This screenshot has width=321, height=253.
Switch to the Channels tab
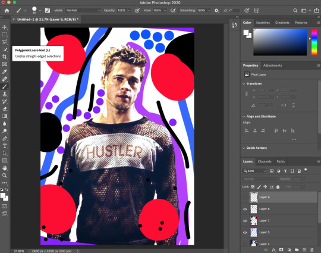[265, 161]
